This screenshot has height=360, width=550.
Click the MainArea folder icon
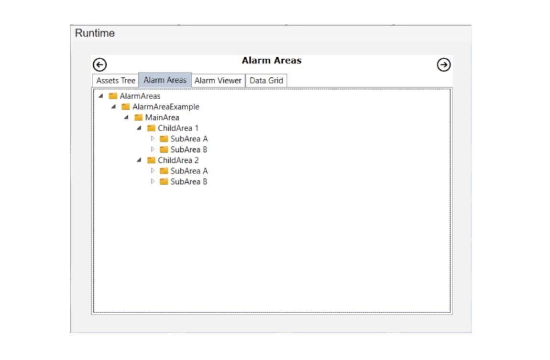[x=138, y=117]
